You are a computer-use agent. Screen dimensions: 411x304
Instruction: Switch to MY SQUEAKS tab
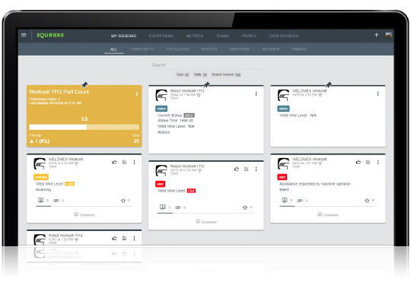[x=124, y=36]
